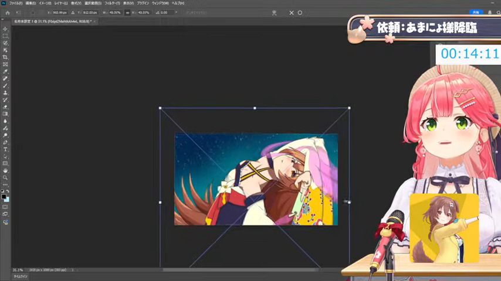Select the Hand tool

5,170
